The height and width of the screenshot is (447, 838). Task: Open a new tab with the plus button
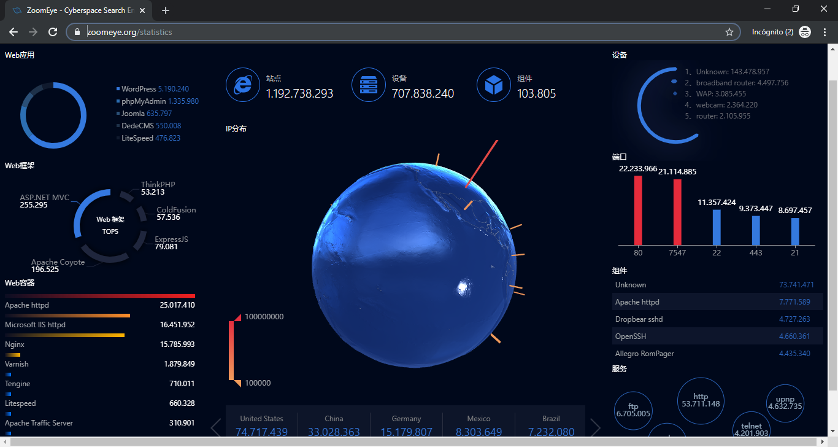(166, 10)
